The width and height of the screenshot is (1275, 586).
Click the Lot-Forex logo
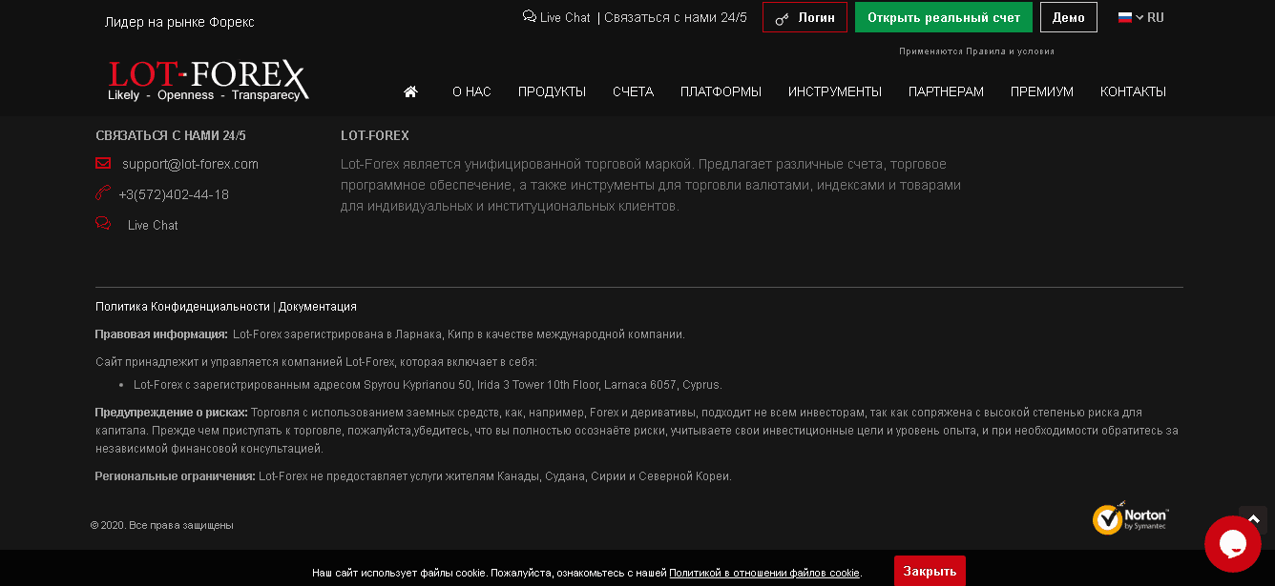(207, 81)
